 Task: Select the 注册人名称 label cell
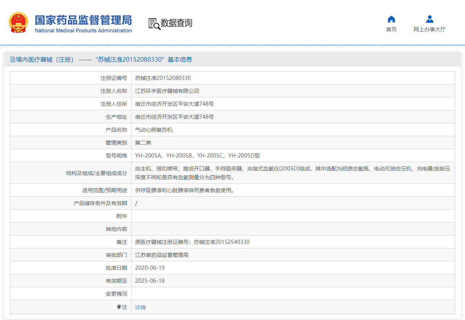tap(71, 91)
